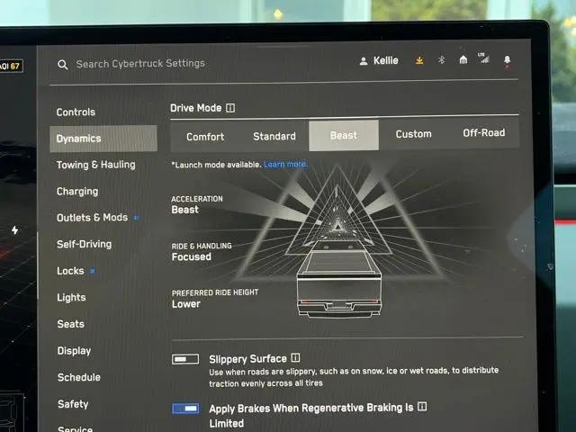Open the Charging settings section
This screenshot has height=432, width=576.
pos(77,192)
